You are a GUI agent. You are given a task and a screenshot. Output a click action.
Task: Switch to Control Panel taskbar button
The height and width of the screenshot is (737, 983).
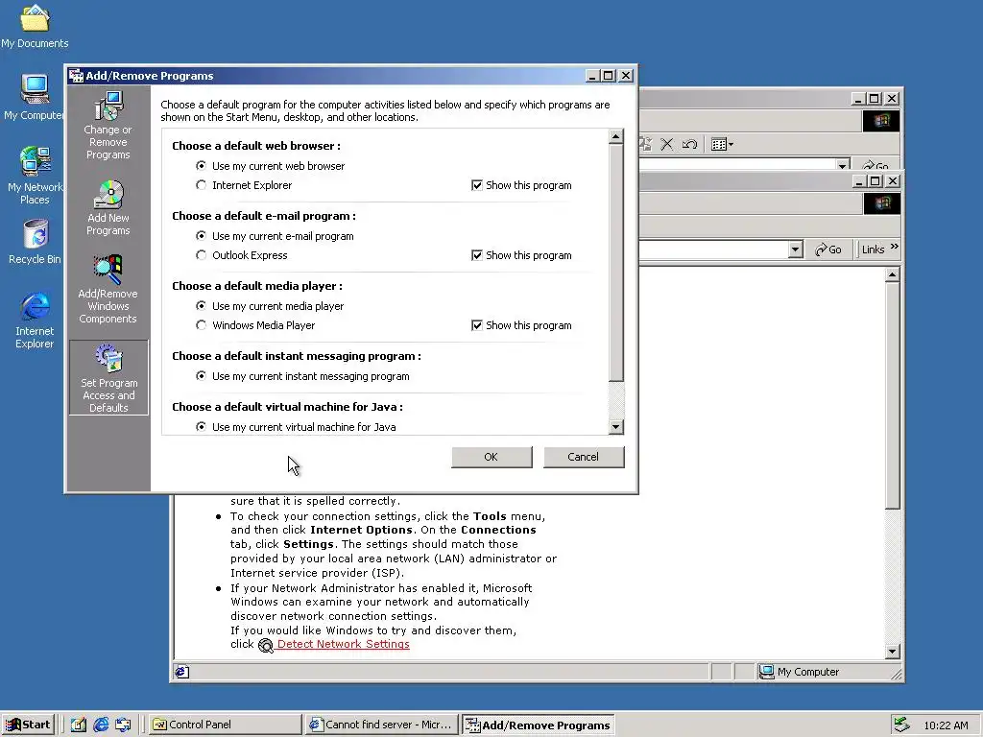225,725
